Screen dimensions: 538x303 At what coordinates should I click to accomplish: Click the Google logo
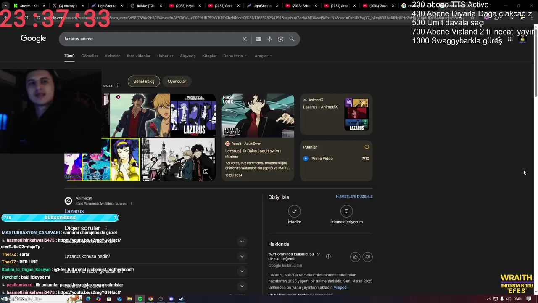click(33, 38)
